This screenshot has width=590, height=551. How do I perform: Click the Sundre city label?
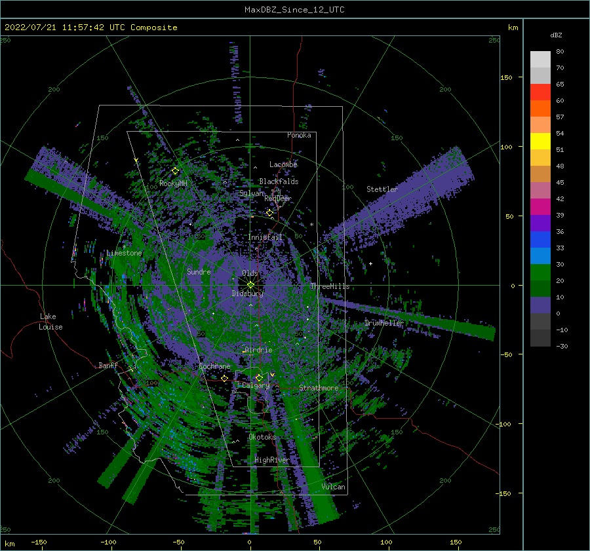(199, 271)
